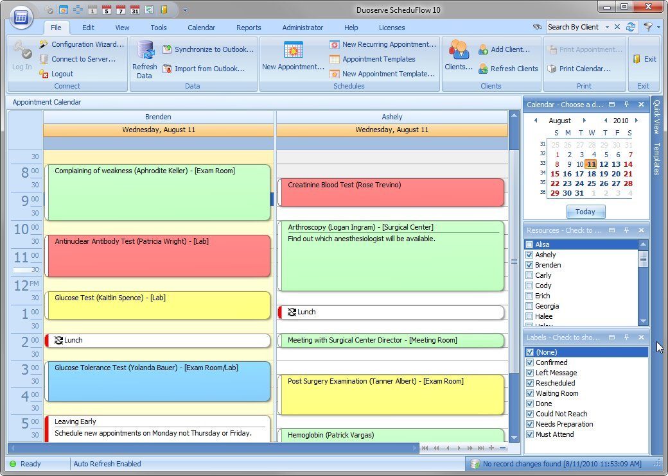Switch to the Administrator tab
The height and width of the screenshot is (476, 668).
303,28
